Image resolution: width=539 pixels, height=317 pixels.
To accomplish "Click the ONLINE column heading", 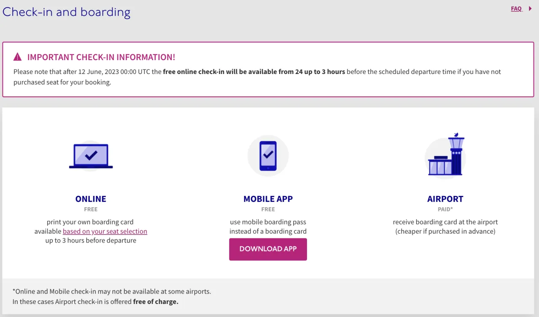I will coord(91,198).
